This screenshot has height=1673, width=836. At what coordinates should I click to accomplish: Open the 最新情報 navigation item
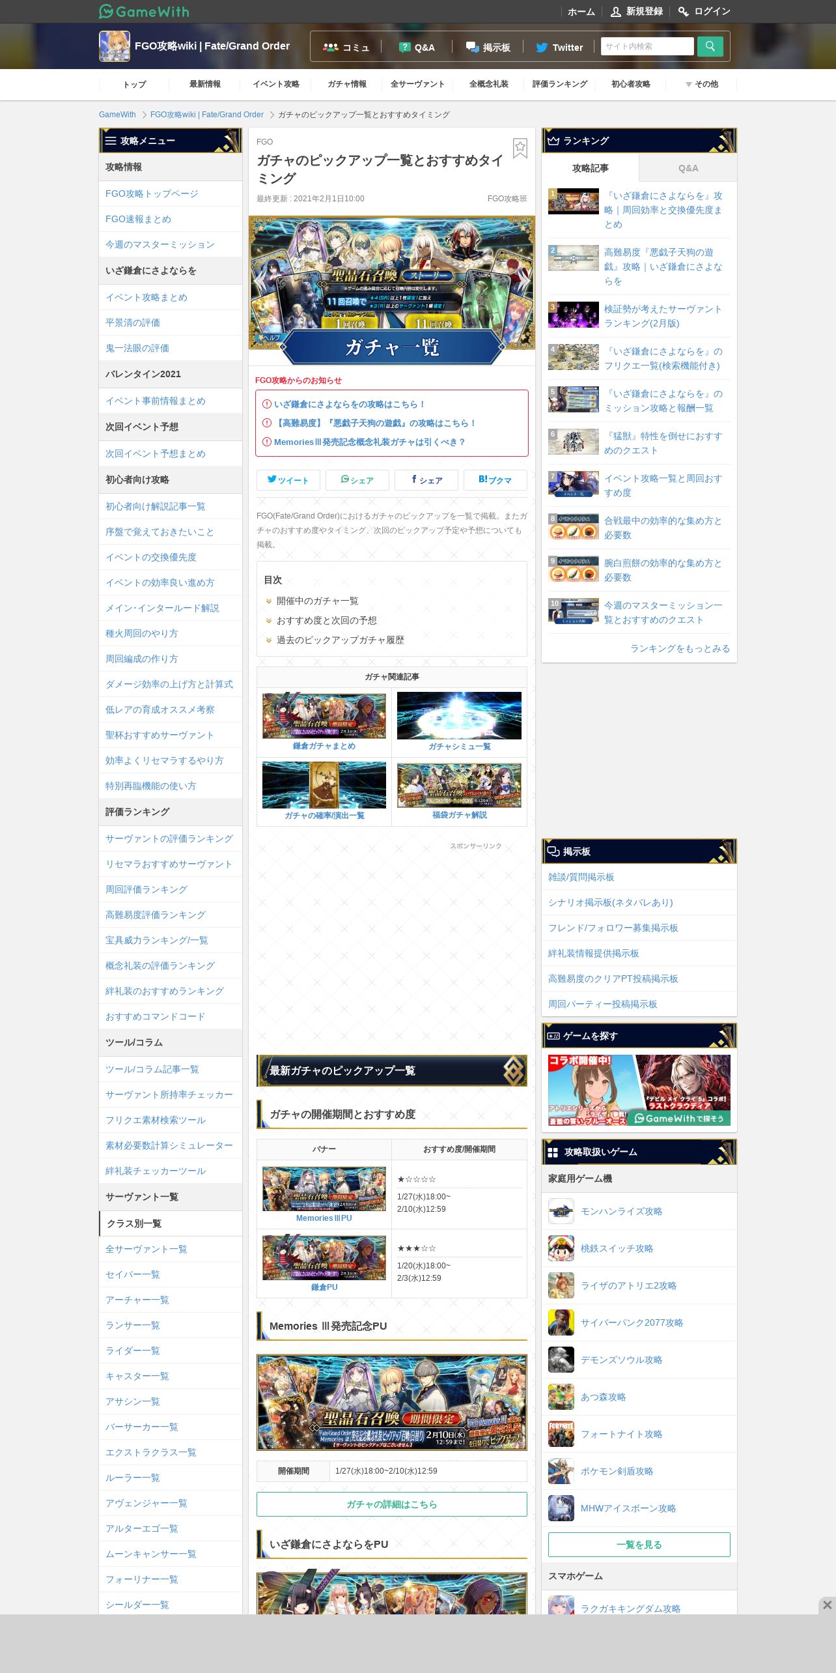(205, 85)
